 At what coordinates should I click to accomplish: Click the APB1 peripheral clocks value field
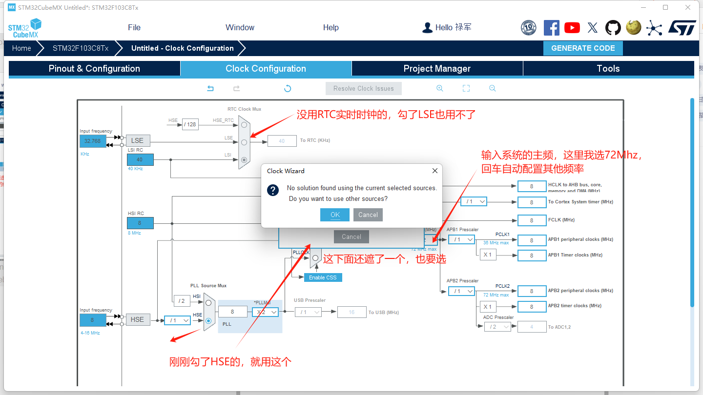[x=532, y=240]
